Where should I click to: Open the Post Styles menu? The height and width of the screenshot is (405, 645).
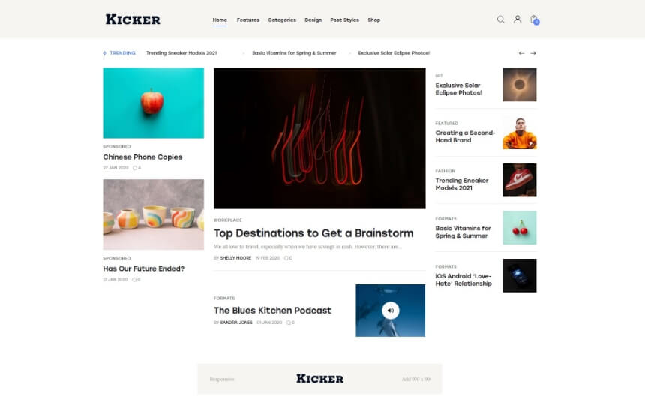click(x=345, y=19)
